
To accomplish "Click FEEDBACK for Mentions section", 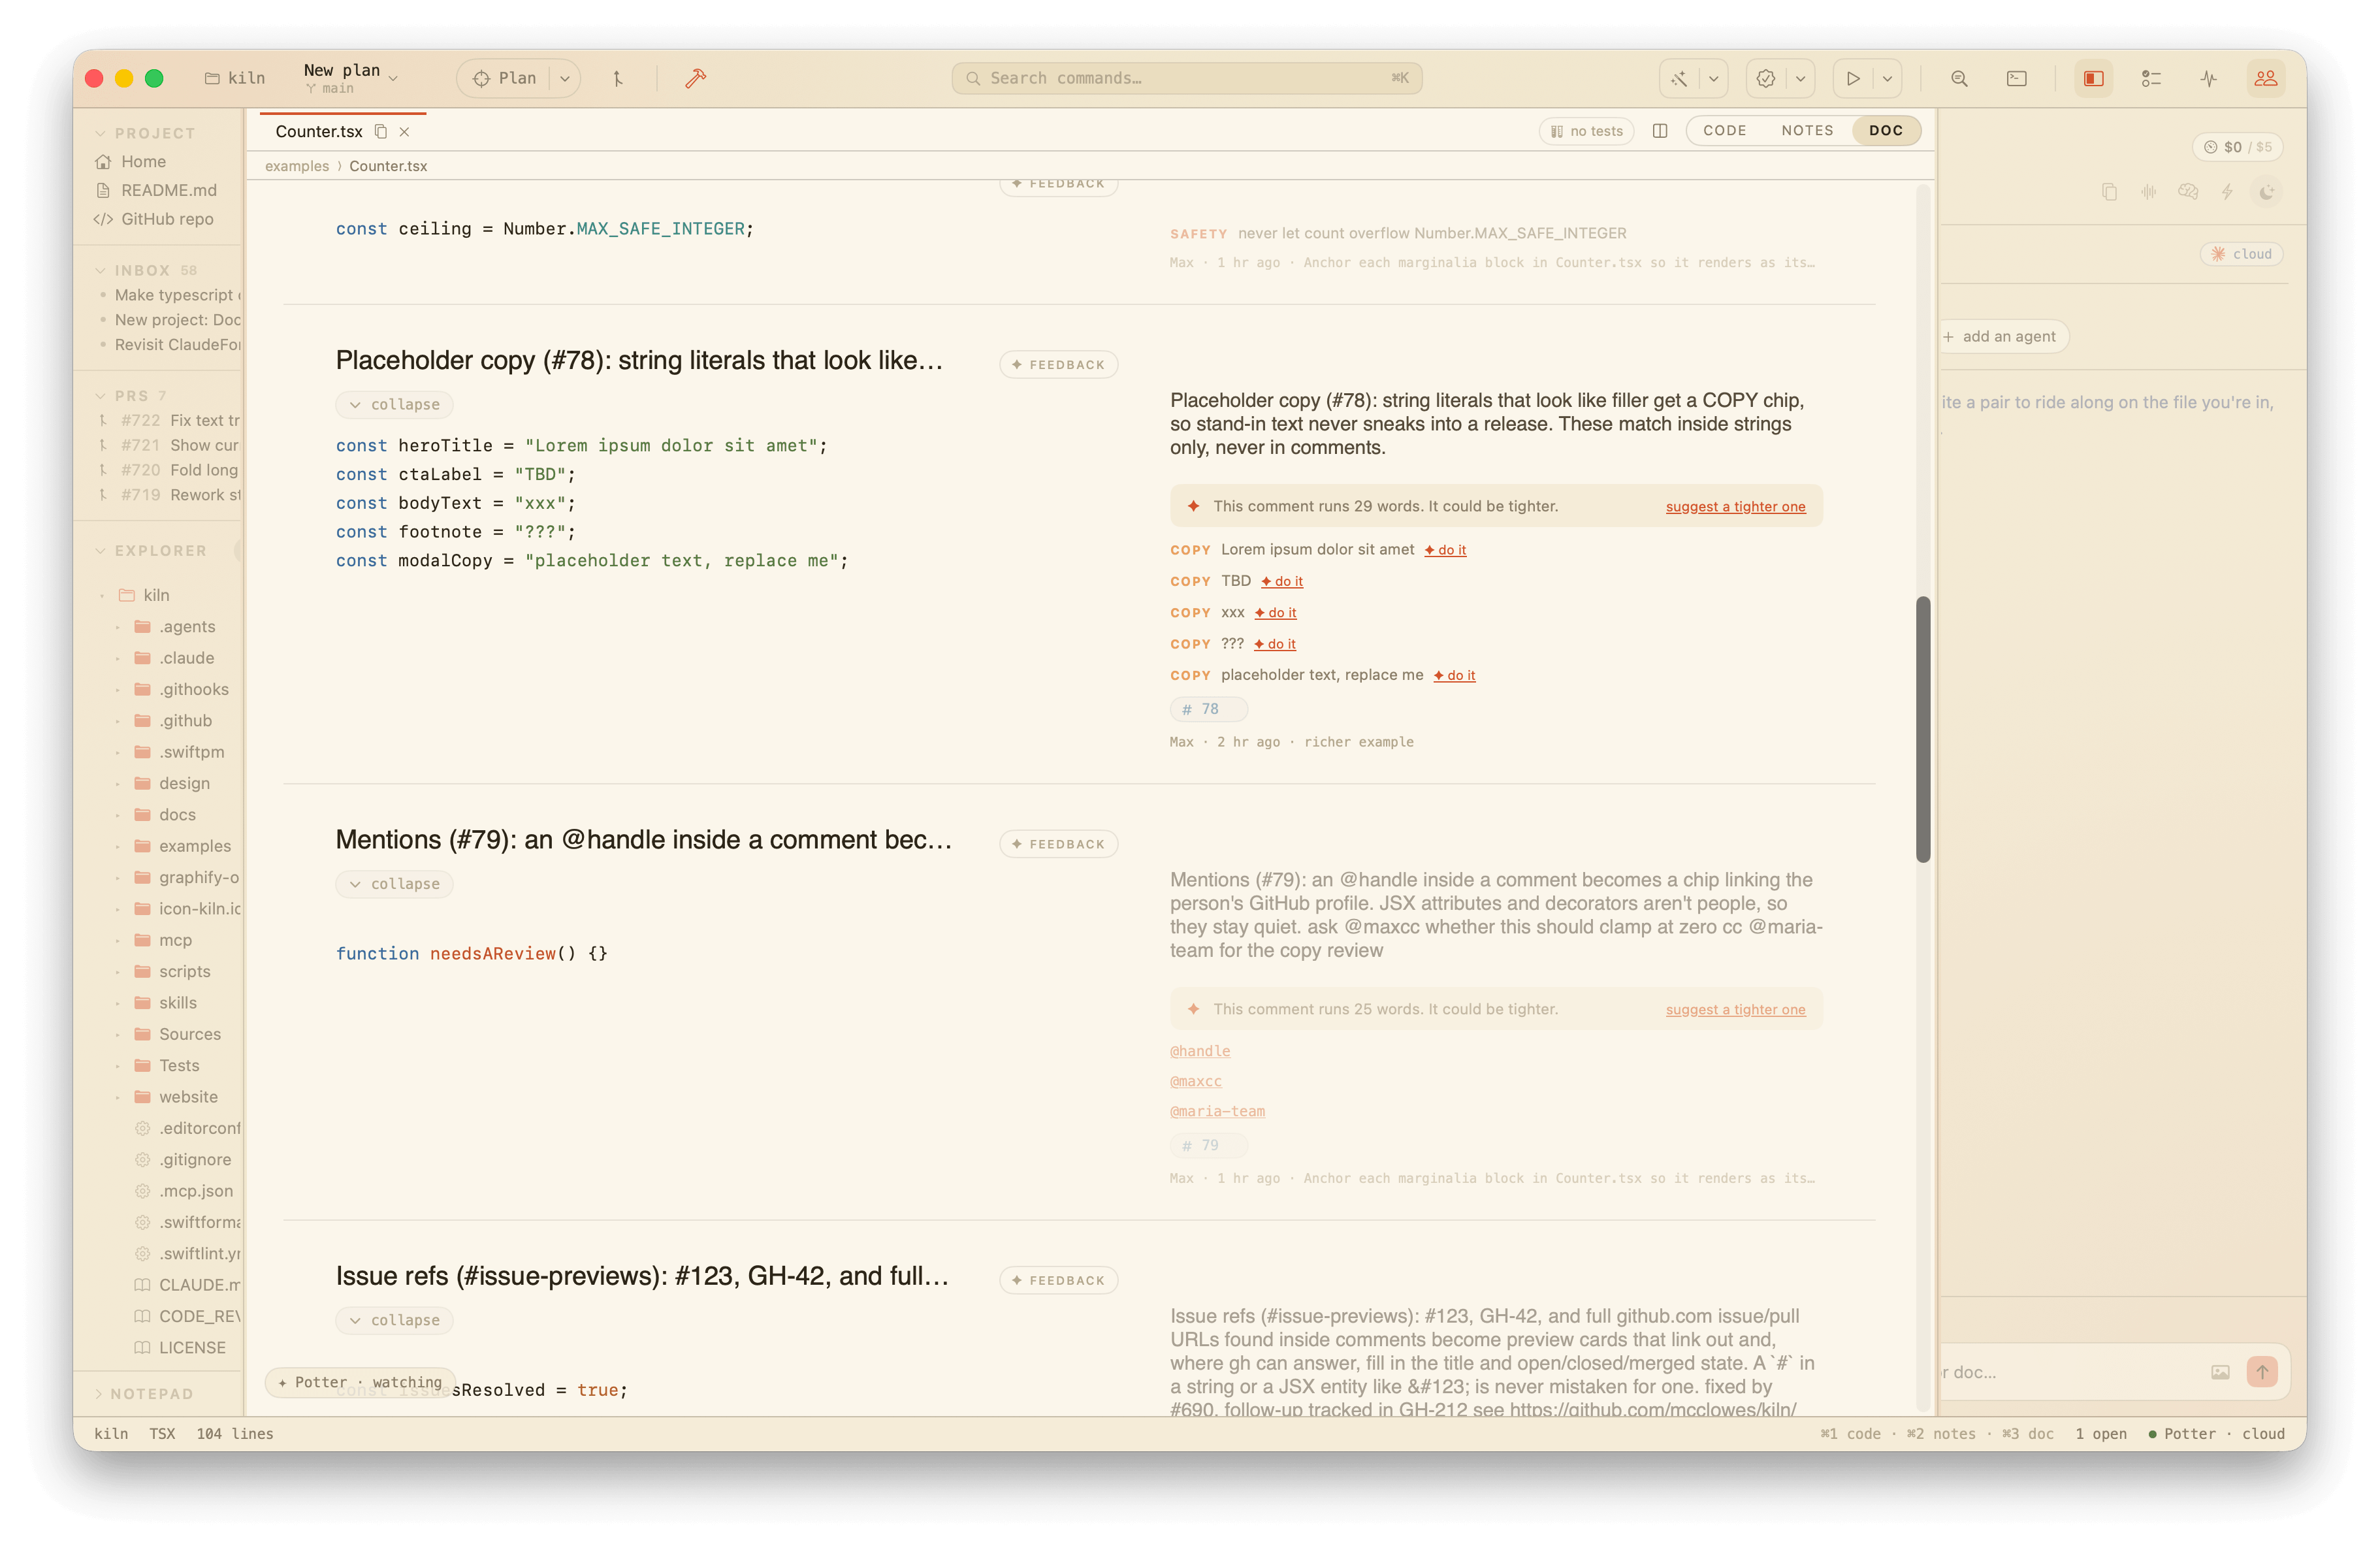I will (x=1058, y=844).
